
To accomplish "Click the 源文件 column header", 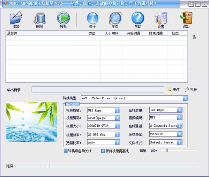I will (45, 33).
